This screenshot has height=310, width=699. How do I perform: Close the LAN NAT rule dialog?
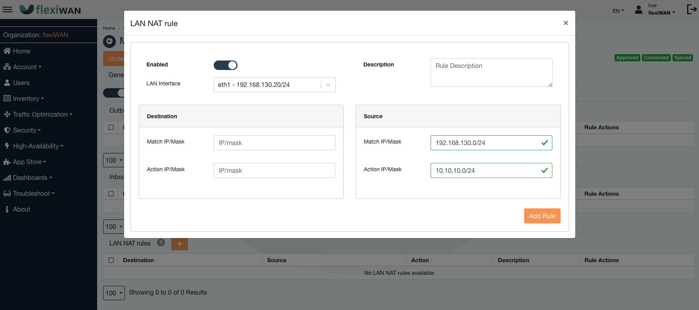coord(565,23)
